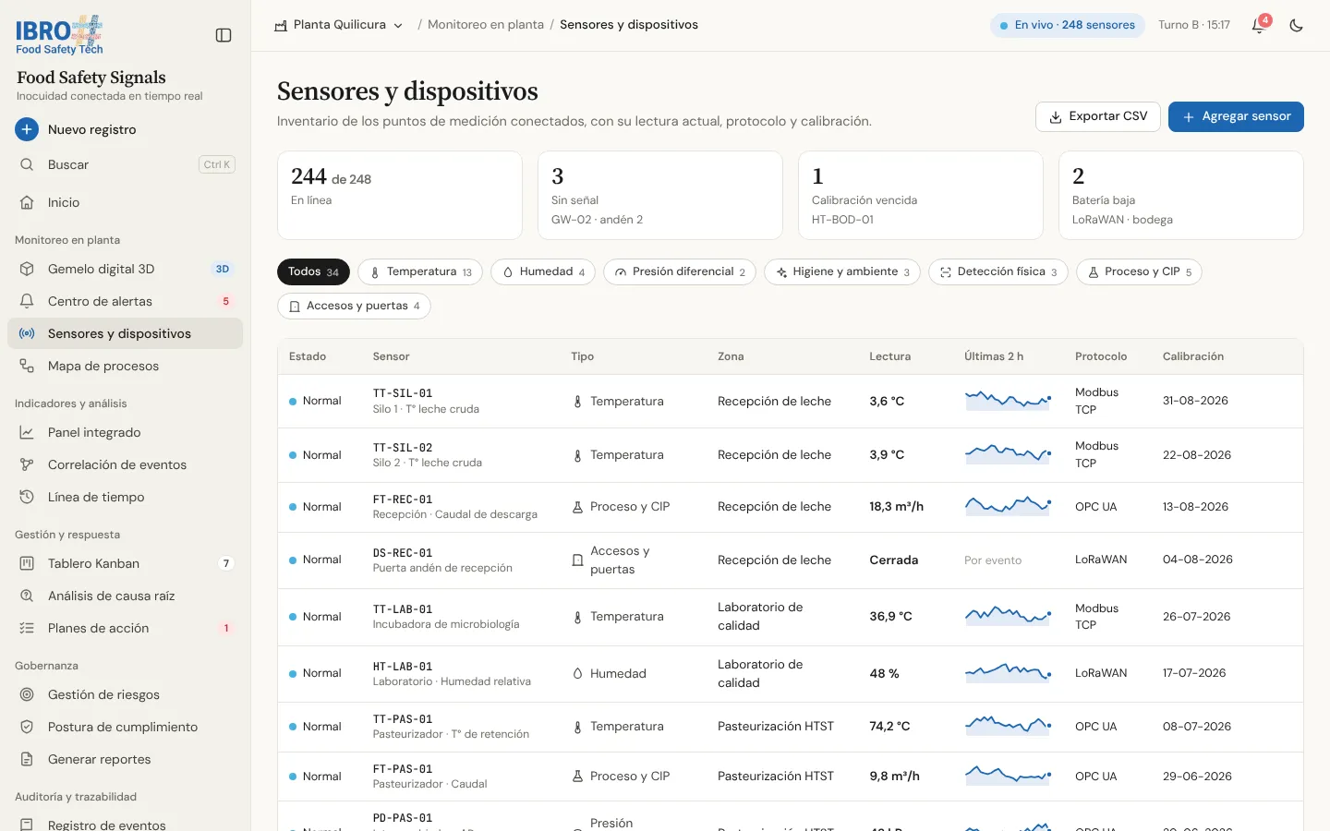Click the Línea de tiempo clock icon
The height and width of the screenshot is (831, 1330).
[x=27, y=497]
